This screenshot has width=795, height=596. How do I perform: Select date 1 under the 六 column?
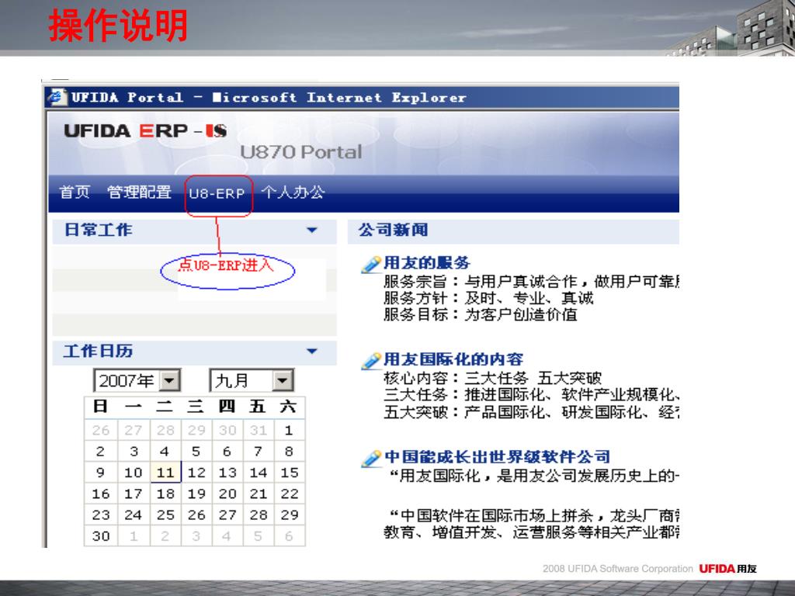[x=289, y=430]
